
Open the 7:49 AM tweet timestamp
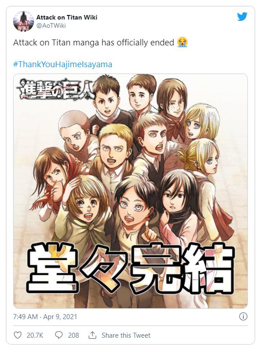point(25,317)
